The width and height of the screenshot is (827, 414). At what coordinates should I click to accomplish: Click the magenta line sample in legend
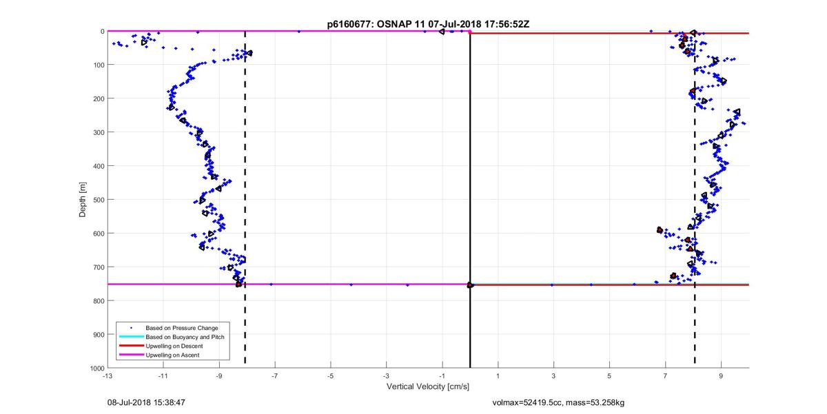tap(131, 354)
